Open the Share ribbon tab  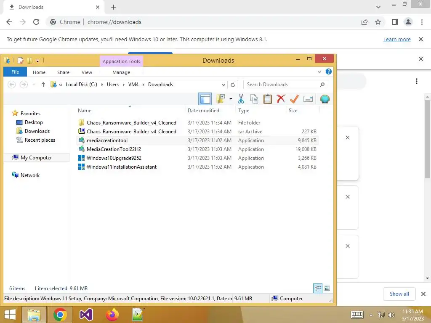point(63,72)
